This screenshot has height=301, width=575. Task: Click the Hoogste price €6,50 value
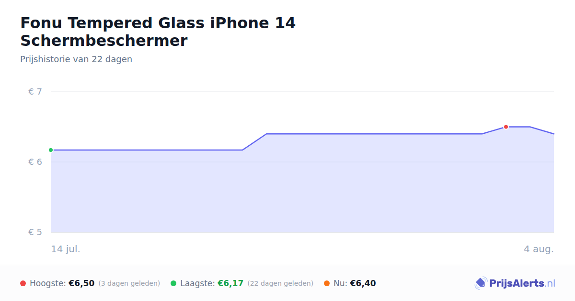tap(81, 283)
